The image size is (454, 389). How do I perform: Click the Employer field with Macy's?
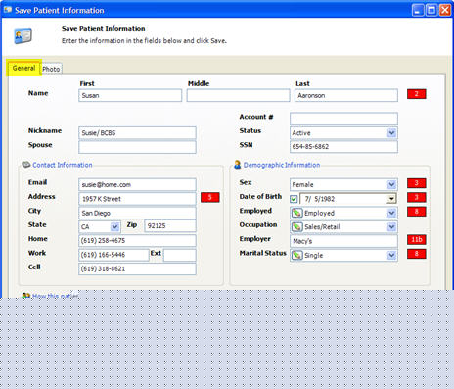point(343,241)
